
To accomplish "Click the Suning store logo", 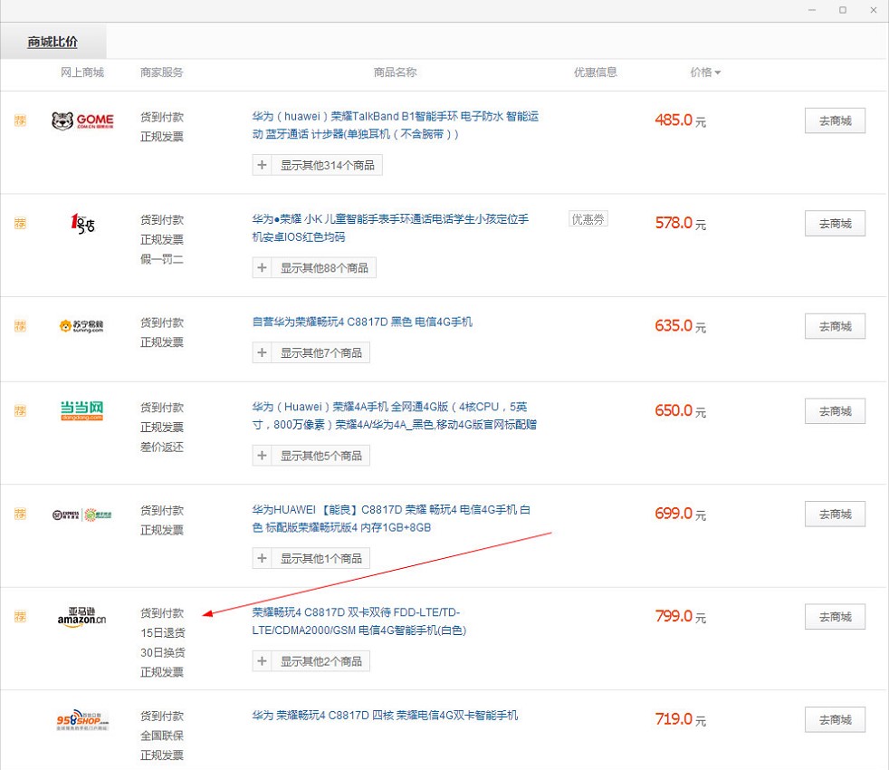I will click(81, 326).
